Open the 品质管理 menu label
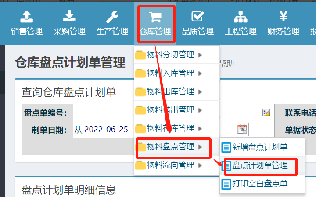This screenshot has height=197, width=316. pyautogui.click(x=197, y=32)
